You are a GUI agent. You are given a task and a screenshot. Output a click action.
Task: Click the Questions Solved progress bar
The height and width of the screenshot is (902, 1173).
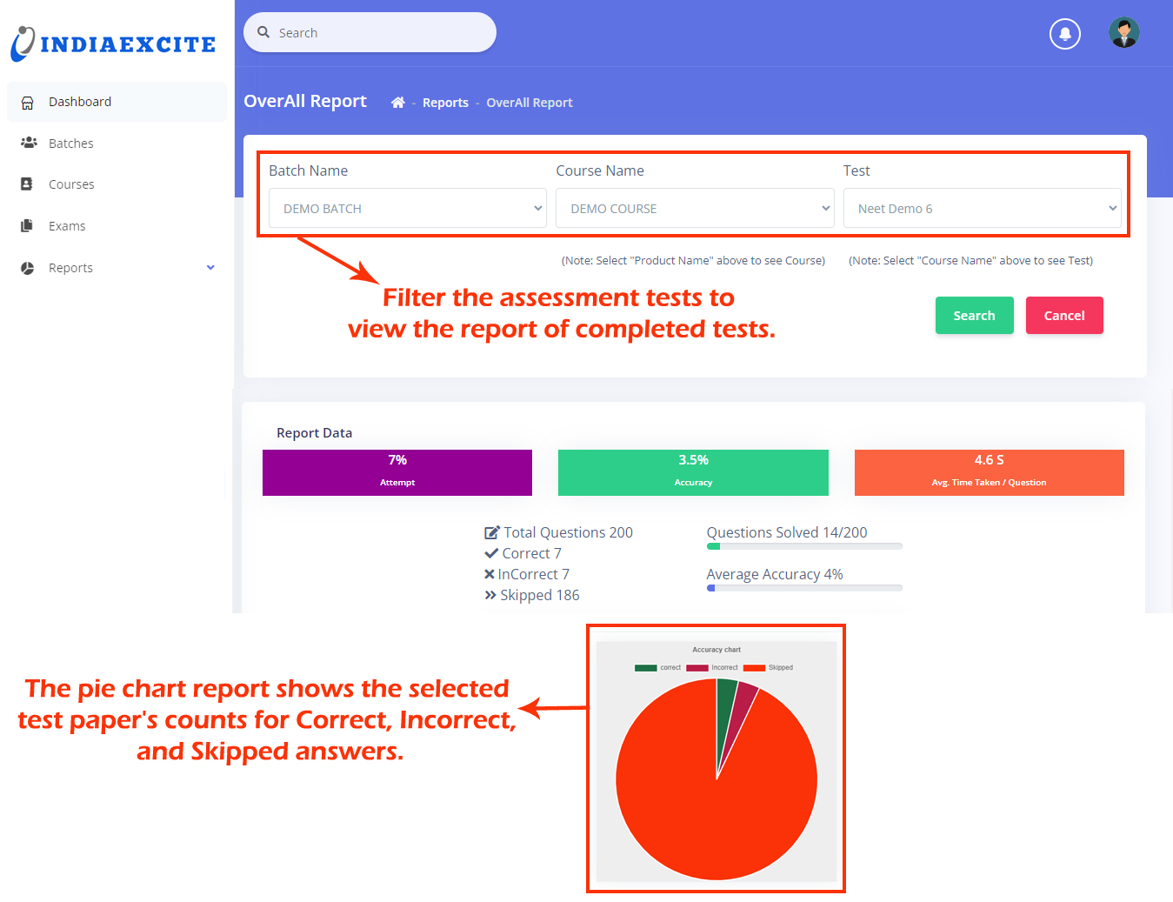tap(803, 546)
